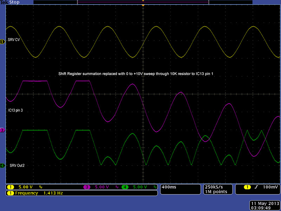
Task: Click the IC13 pin 3 waveform label
Action: coord(15,110)
